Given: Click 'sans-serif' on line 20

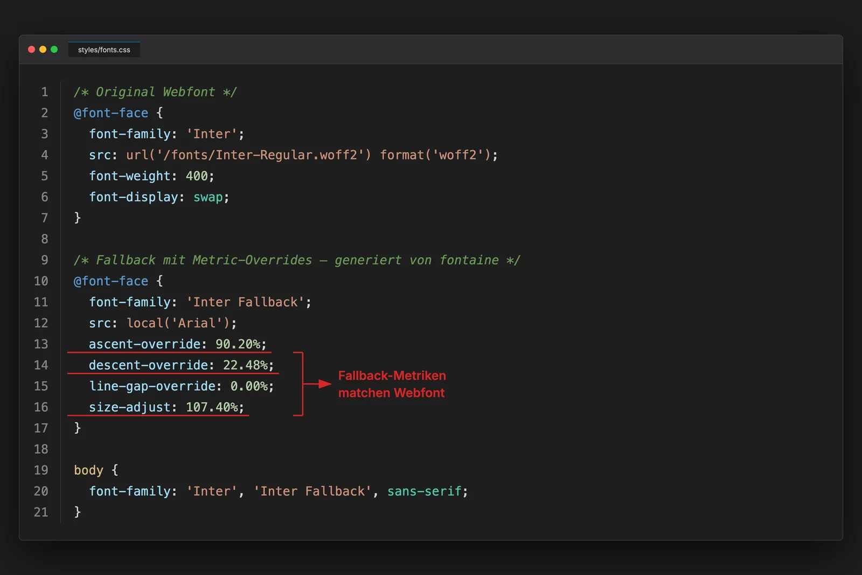Looking at the screenshot, I should point(425,491).
